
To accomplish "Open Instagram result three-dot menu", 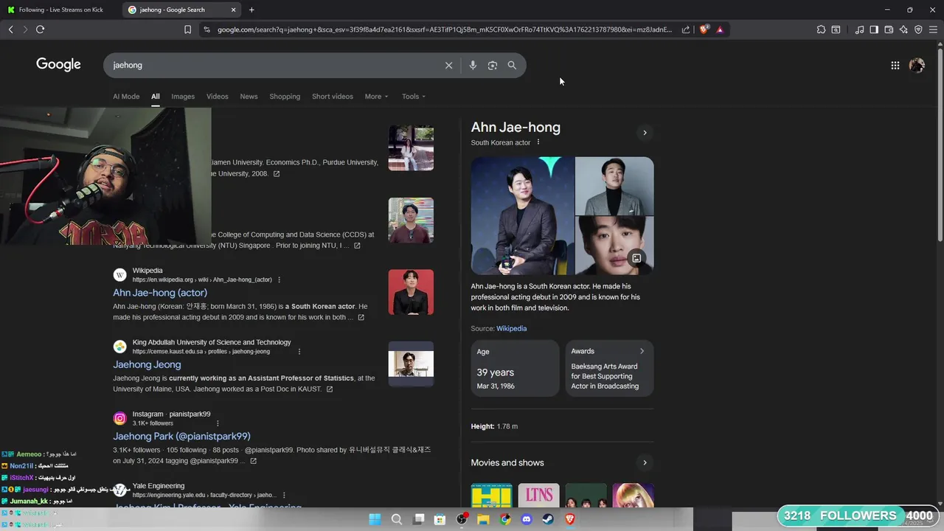I will coord(218,423).
